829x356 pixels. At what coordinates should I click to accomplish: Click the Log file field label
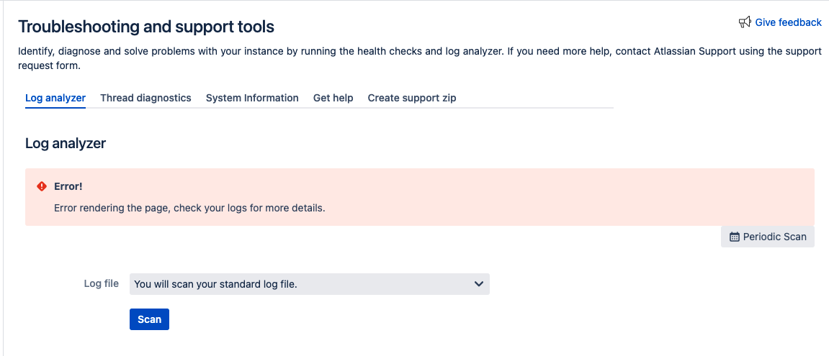tap(102, 283)
